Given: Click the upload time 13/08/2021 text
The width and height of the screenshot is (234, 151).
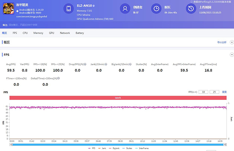Looking at the screenshot, I should click(x=210, y=13).
